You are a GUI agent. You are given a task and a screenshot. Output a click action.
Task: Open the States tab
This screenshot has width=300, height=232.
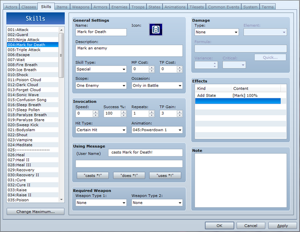click(x=154, y=7)
